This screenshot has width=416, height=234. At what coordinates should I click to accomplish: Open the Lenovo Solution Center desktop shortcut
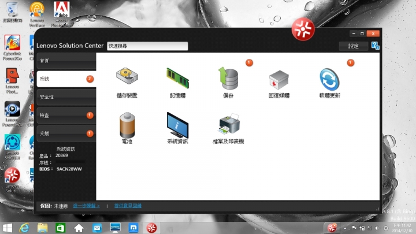pos(12,180)
